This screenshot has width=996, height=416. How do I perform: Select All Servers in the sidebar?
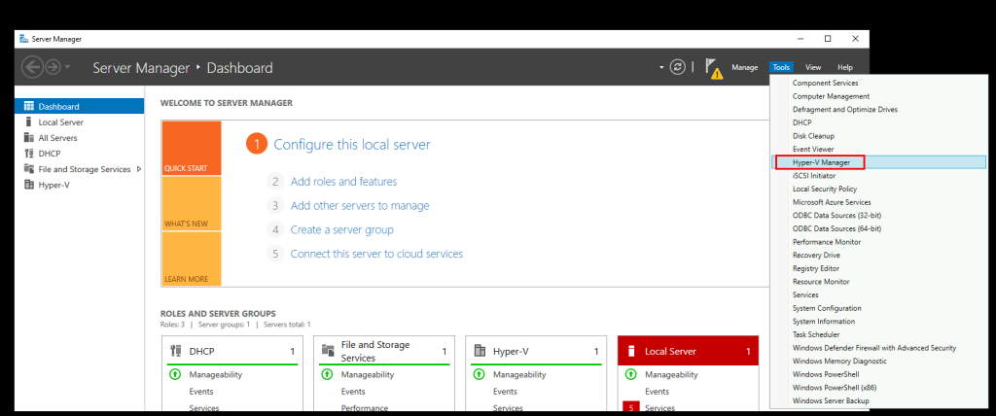click(80, 138)
